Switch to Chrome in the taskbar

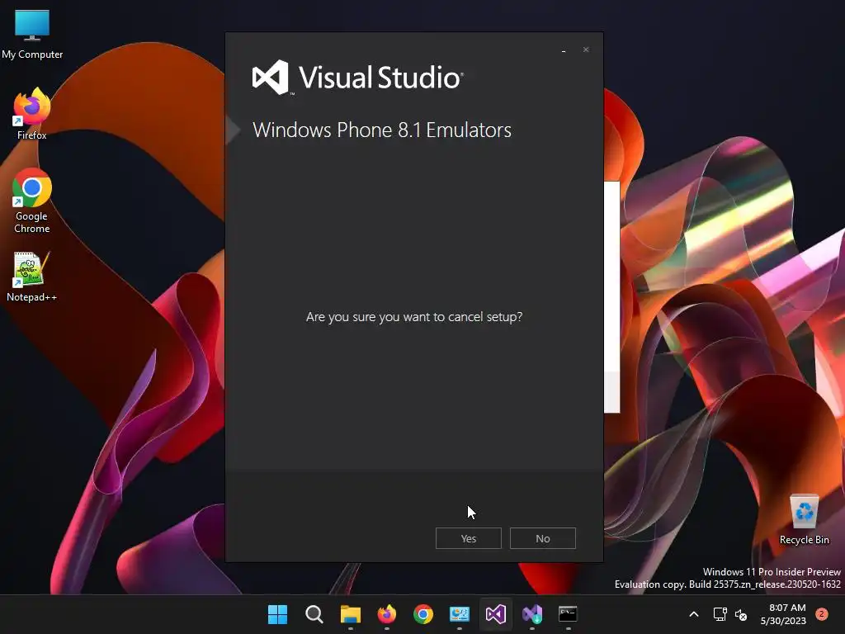[x=423, y=614]
